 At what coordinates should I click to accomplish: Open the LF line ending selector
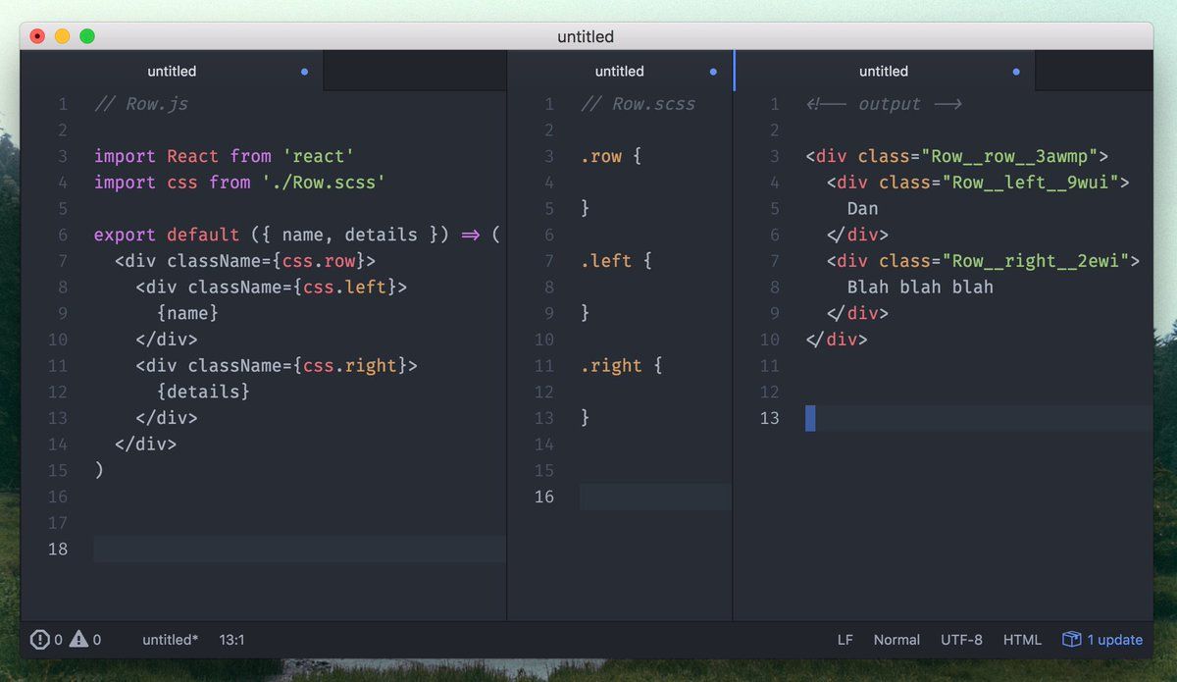pyautogui.click(x=844, y=640)
